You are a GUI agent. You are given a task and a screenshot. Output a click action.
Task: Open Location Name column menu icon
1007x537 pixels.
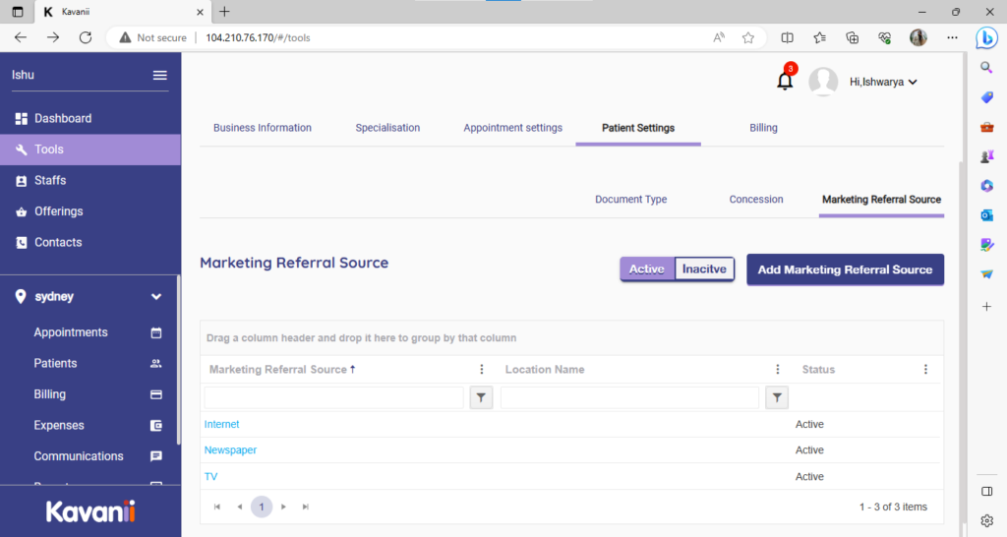tap(777, 370)
